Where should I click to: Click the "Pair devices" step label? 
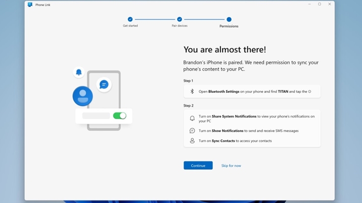[x=180, y=26]
